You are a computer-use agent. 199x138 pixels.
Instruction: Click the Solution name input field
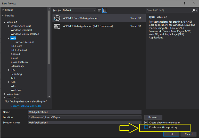coord(85,122)
